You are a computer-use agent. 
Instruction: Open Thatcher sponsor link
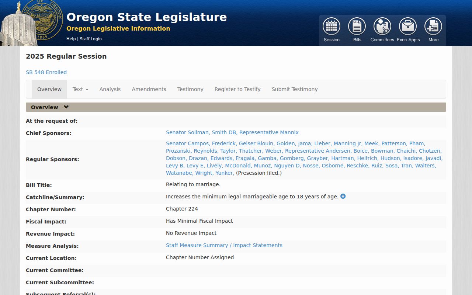click(251, 151)
